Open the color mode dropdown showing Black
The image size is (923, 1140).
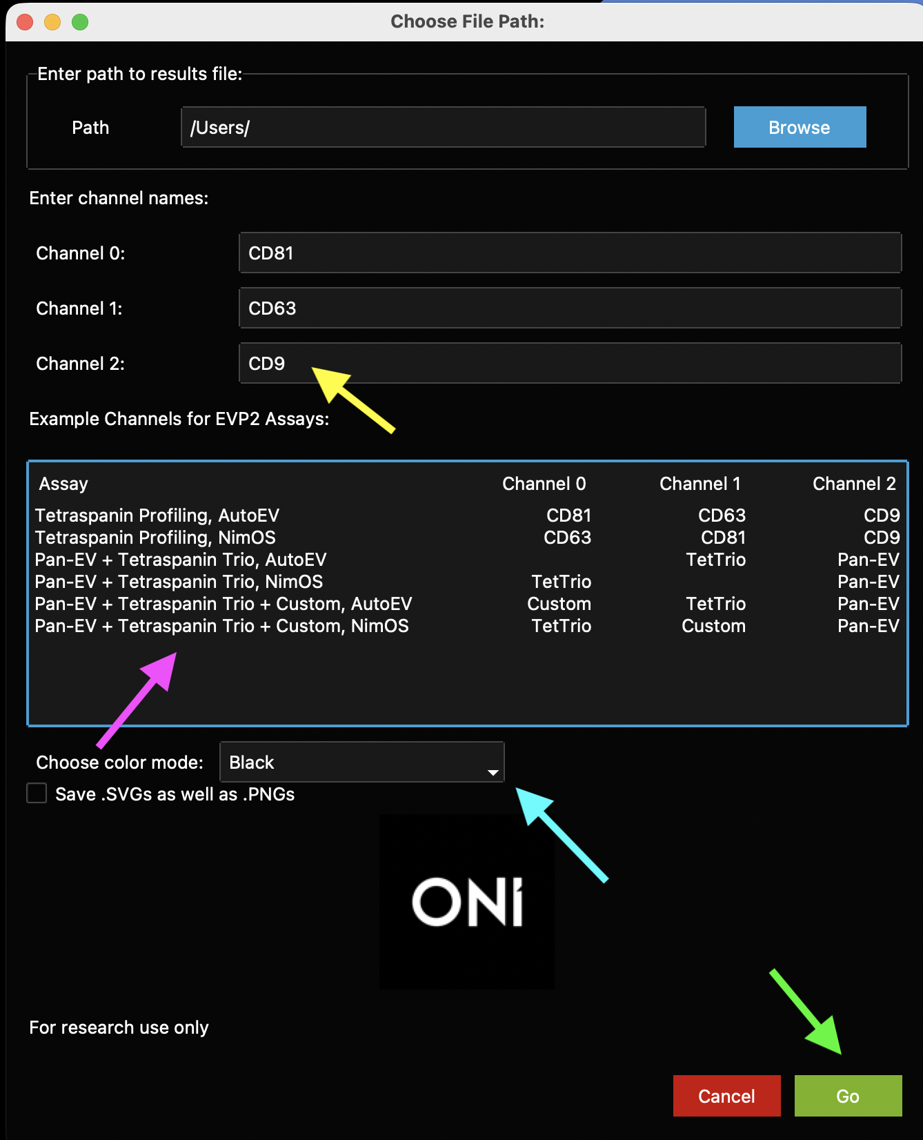tap(361, 762)
